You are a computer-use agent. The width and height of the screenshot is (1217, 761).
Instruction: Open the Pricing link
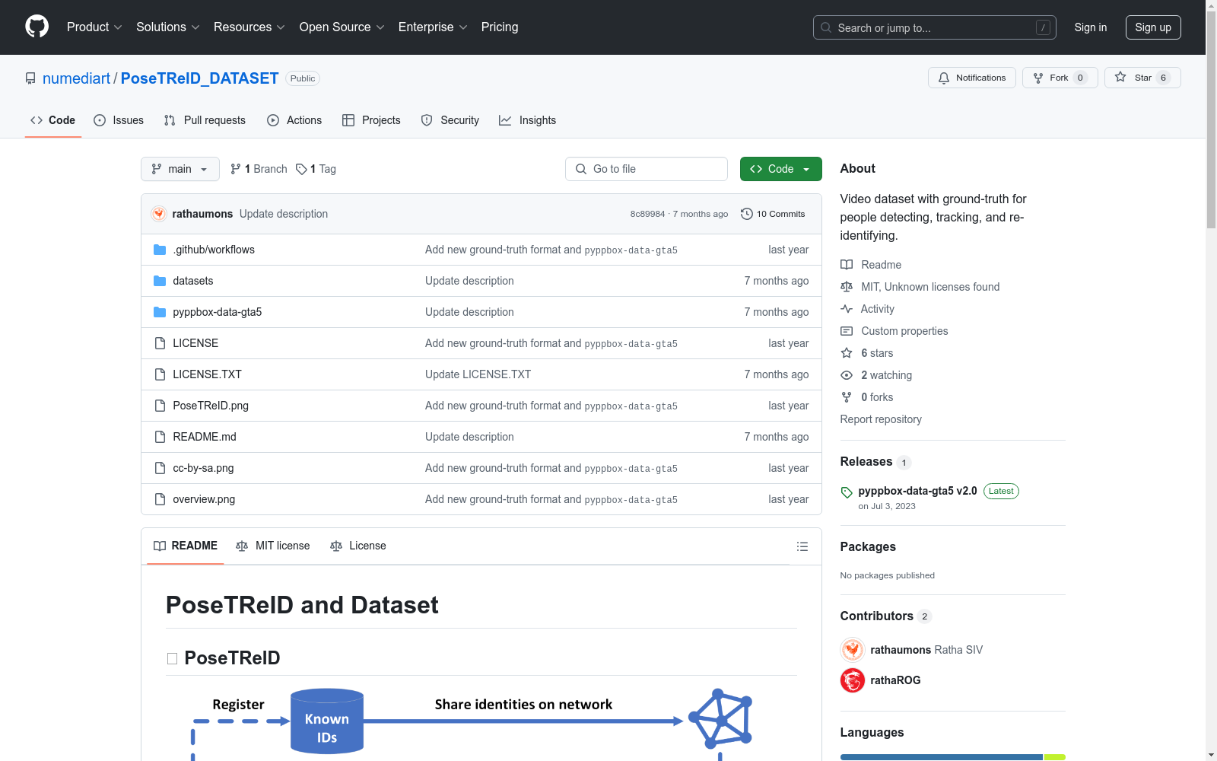click(x=500, y=27)
